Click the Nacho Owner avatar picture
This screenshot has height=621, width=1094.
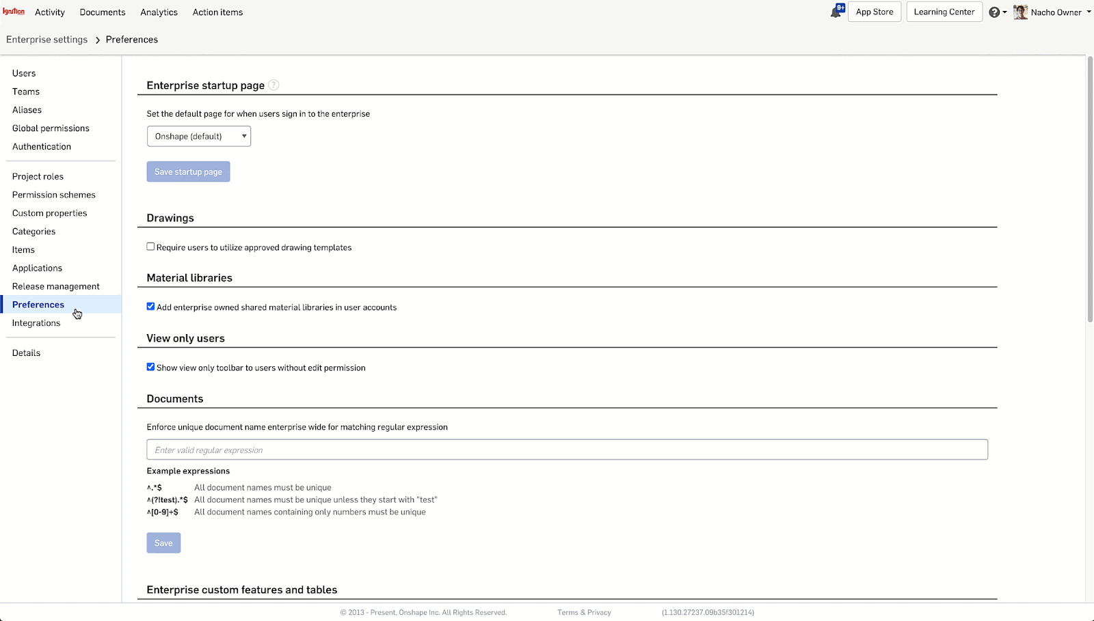[1020, 12]
